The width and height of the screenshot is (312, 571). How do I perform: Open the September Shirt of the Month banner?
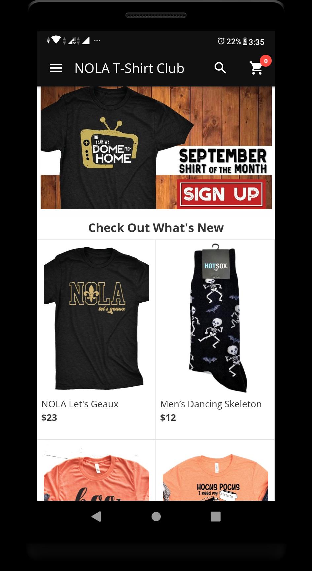(156, 148)
